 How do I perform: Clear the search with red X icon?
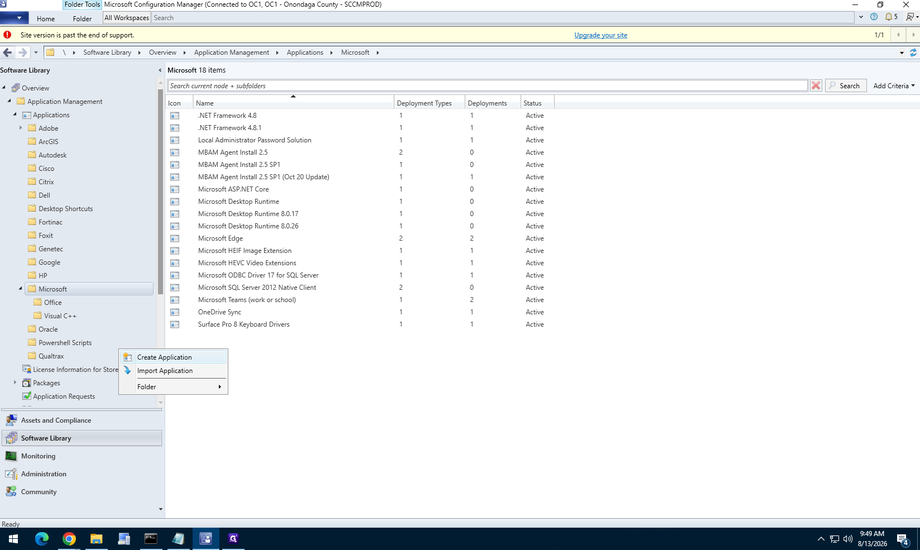tap(816, 85)
